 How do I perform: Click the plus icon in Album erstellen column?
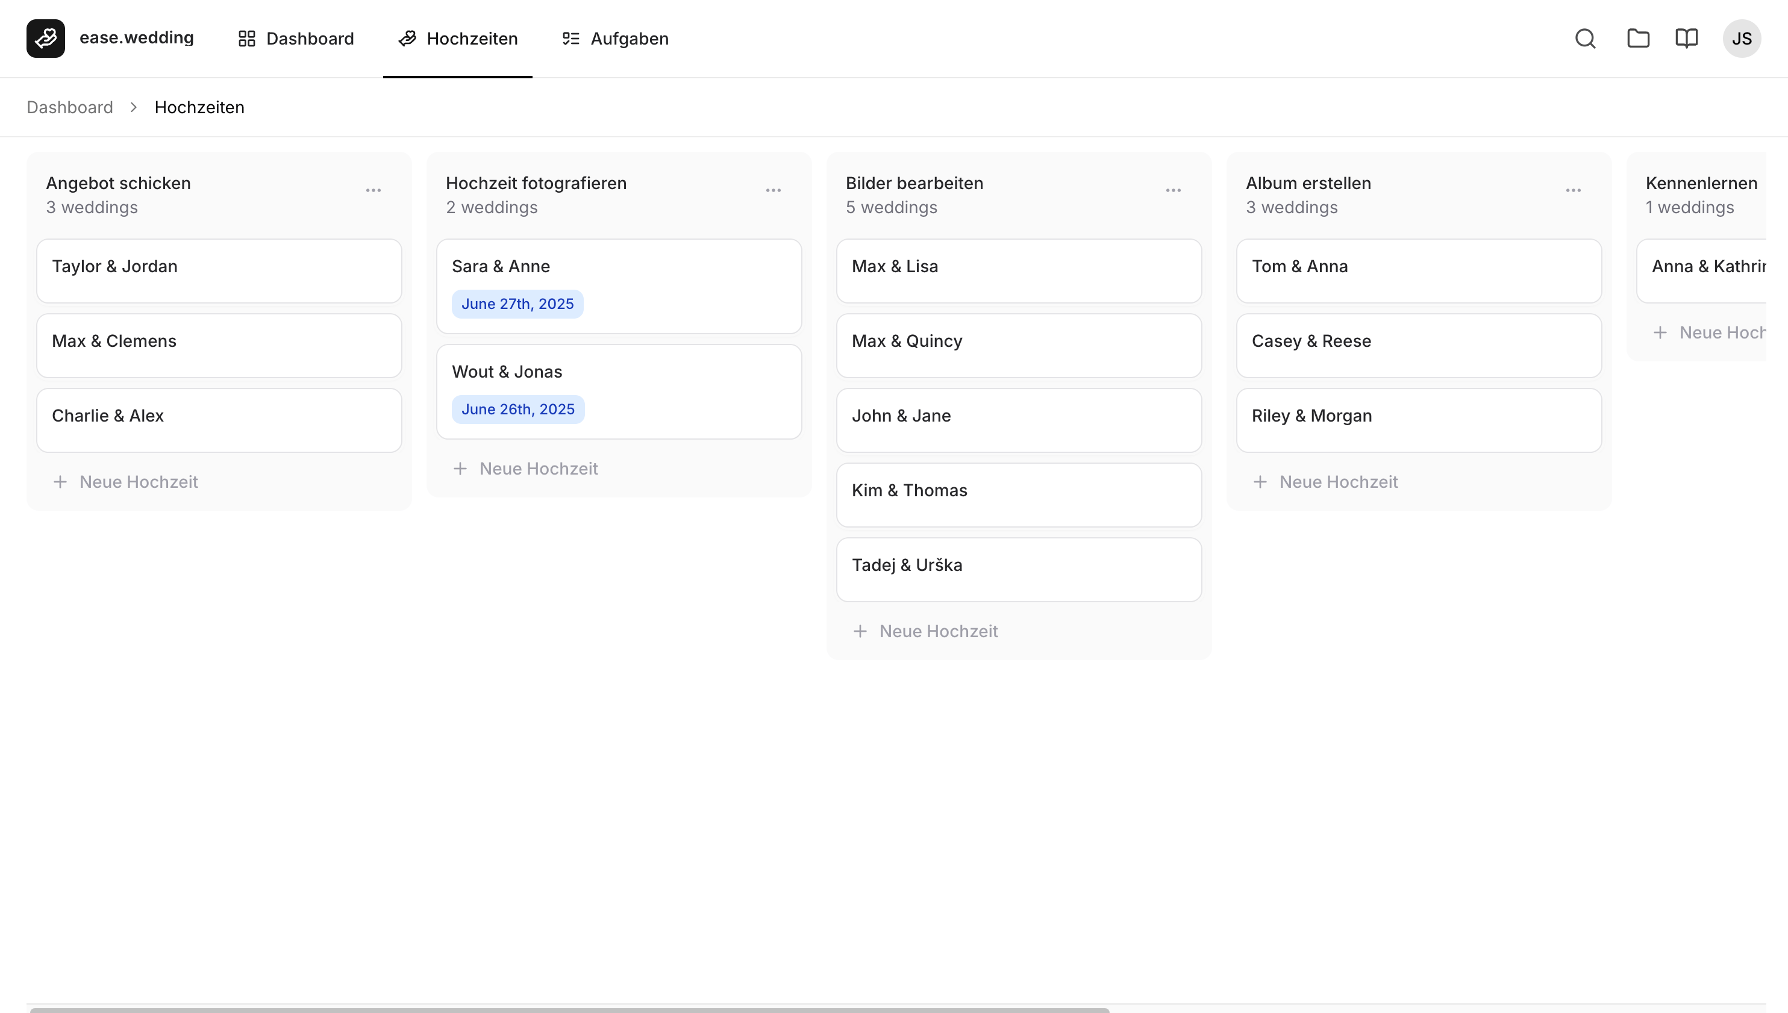[x=1261, y=481]
